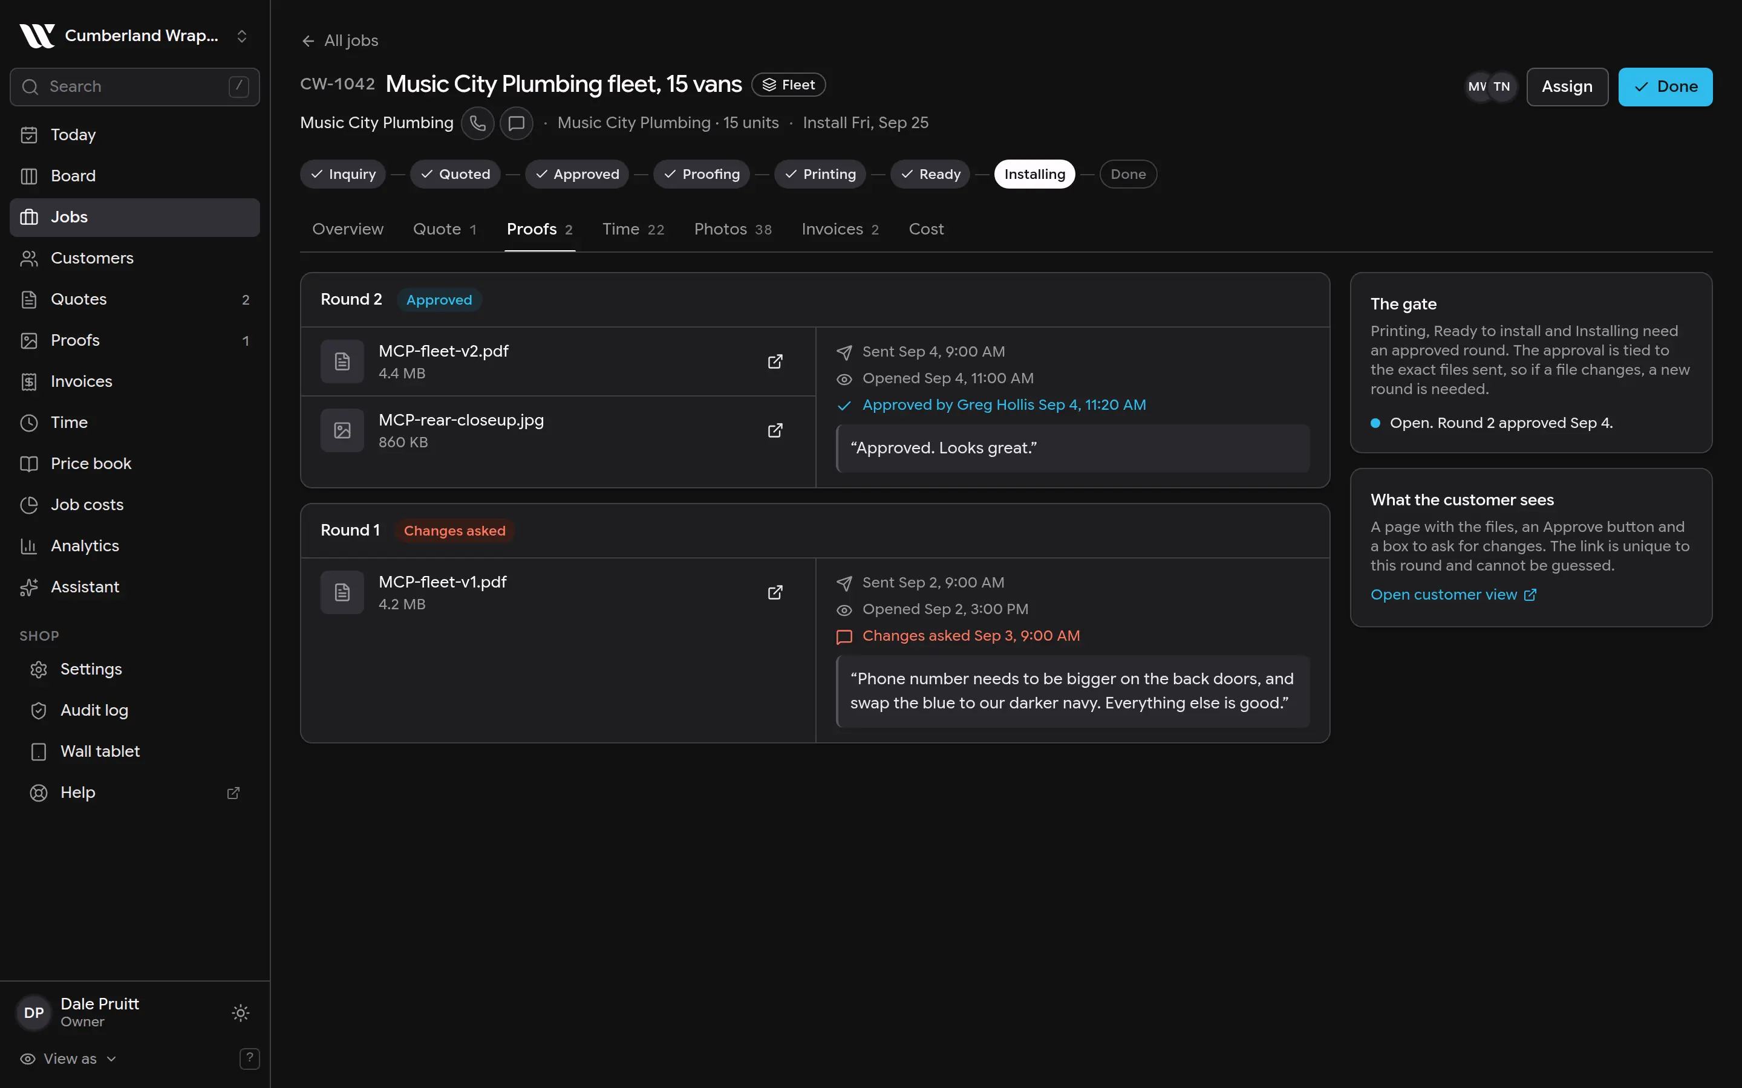This screenshot has height=1088, width=1742.
Task: Click the MV assignee avatar
Action: pos(1476,87)
